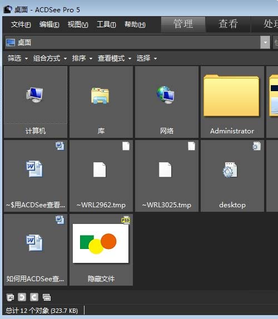This screenshot has width=278, height=319.
Task: Open the 视图 menu
Action: point(78,24)
